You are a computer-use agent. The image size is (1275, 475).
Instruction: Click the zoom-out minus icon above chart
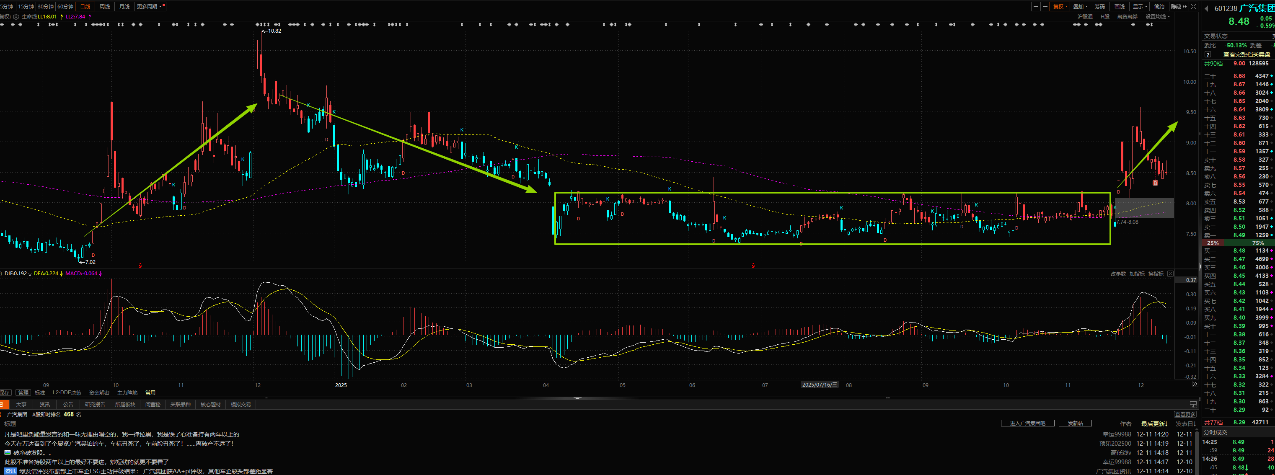coord(1045,6)
